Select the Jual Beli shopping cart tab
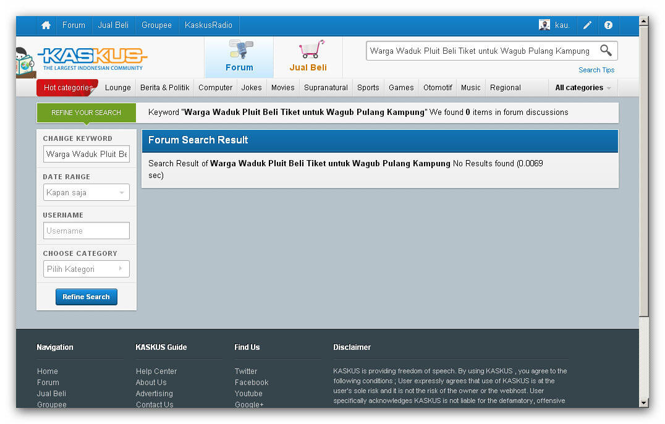This screenshot has width=665, height=424. pyautogui.click(x=308, y=57)
